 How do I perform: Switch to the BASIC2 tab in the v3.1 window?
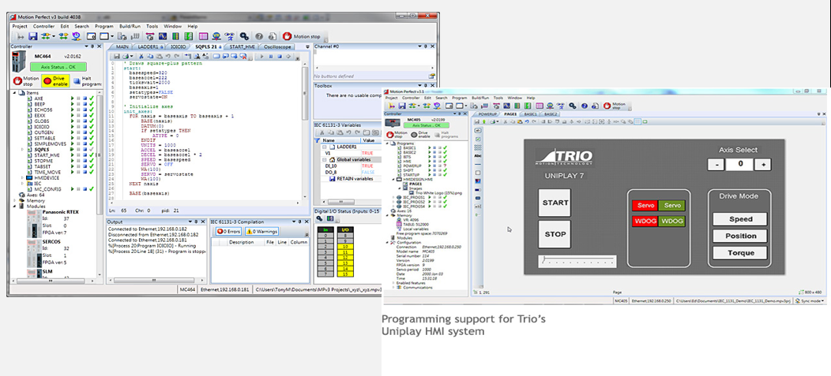click(550, 114)
